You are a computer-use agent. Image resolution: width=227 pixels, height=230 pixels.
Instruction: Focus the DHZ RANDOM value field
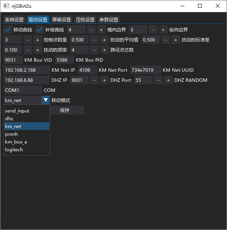[x=143, y=80]
